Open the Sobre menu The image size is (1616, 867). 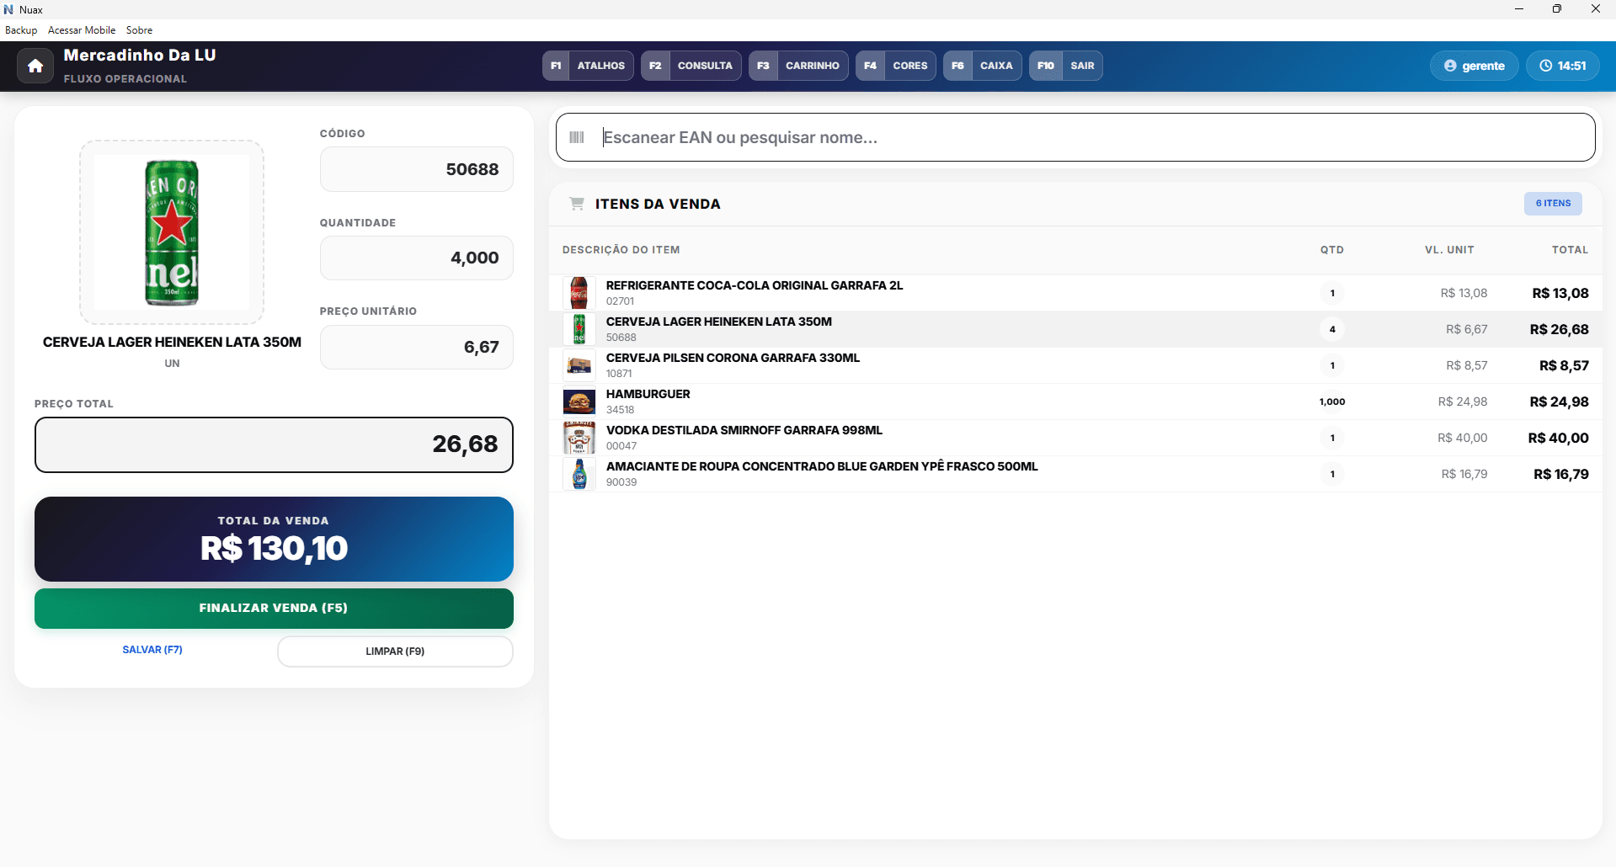tap(139, 30)
